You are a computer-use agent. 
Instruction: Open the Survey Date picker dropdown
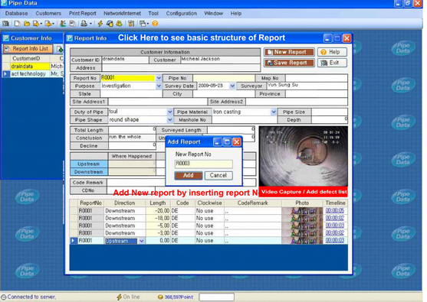point(232,86)
